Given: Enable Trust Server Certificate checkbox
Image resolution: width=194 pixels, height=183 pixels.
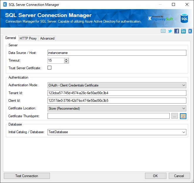Looking at the screenshot, I should [x=50, y=68].
